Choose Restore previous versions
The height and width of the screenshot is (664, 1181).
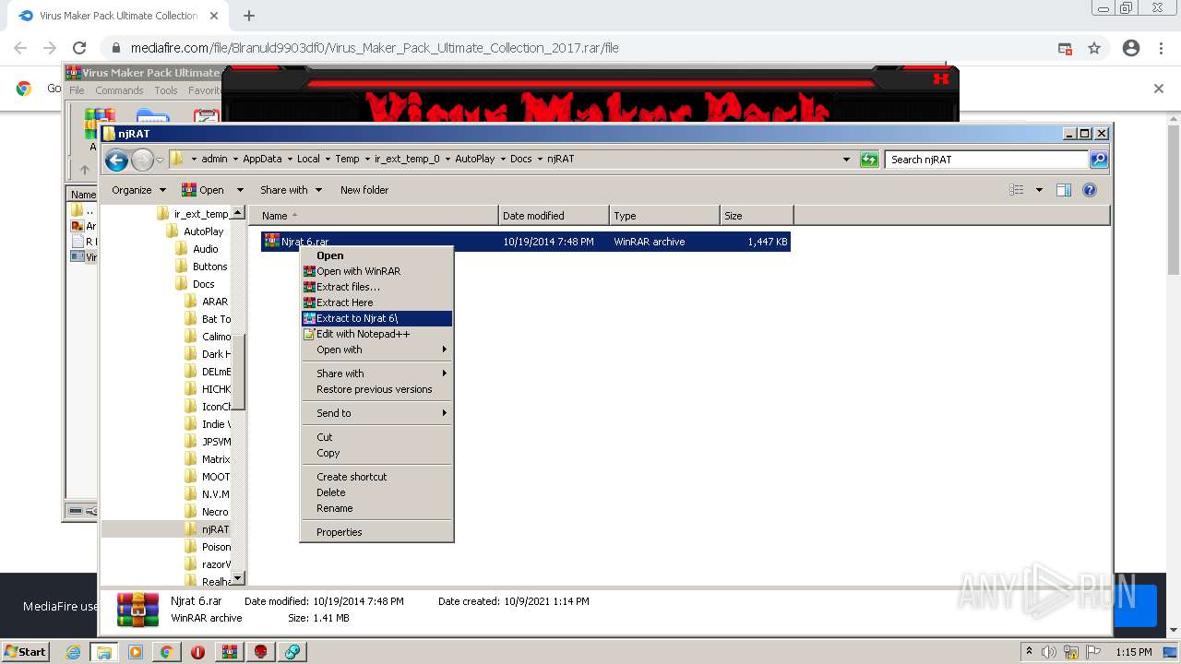(376, 389)
